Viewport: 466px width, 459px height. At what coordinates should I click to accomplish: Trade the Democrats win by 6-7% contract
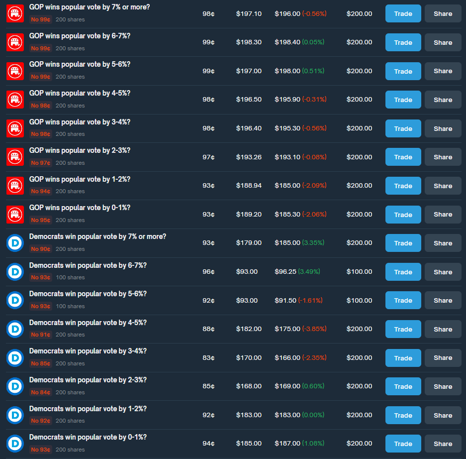pos(403,272)
